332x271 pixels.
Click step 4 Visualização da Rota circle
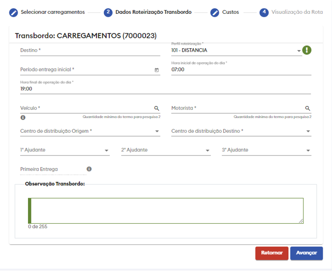coord(264,12)
